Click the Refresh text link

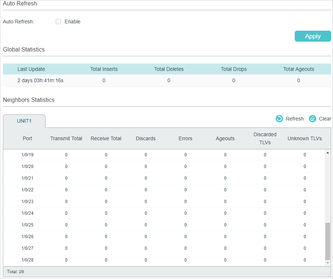point(294,119)
